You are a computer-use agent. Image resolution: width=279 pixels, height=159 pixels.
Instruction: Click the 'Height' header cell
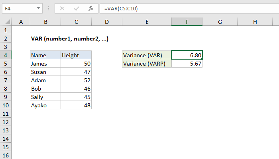click(76, 55)
